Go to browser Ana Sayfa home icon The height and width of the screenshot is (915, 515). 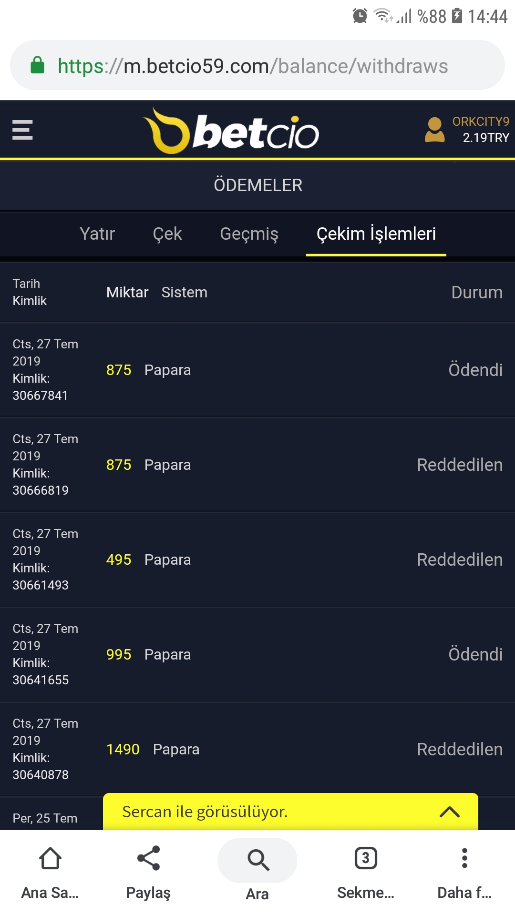click(50, 858)
